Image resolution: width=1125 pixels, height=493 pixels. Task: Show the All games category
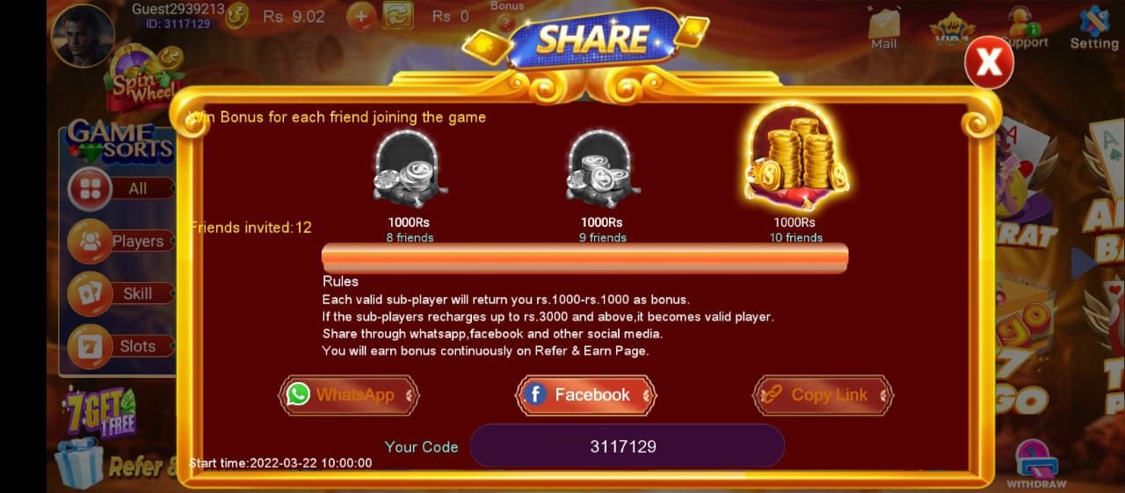pyautogui.click(x=120, y=188)
